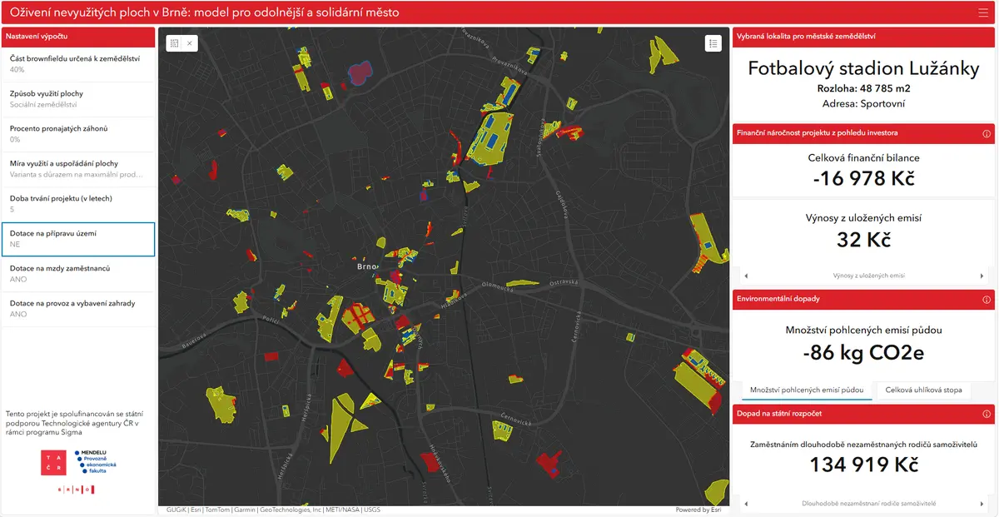Go to previous Výnosy z uložených emisí slide
The width and height of the screenshot is (999, 517).
[x=745, y=276]
